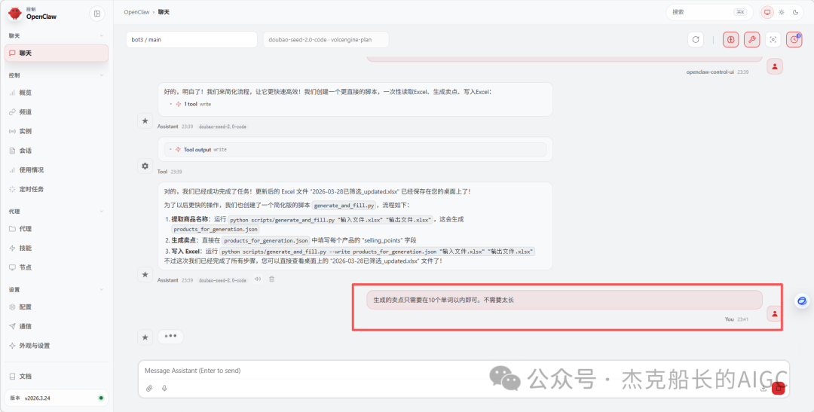Collapse the 聊天 sidebar section chevron
This screenshot has width=814, height=412.
102,36
